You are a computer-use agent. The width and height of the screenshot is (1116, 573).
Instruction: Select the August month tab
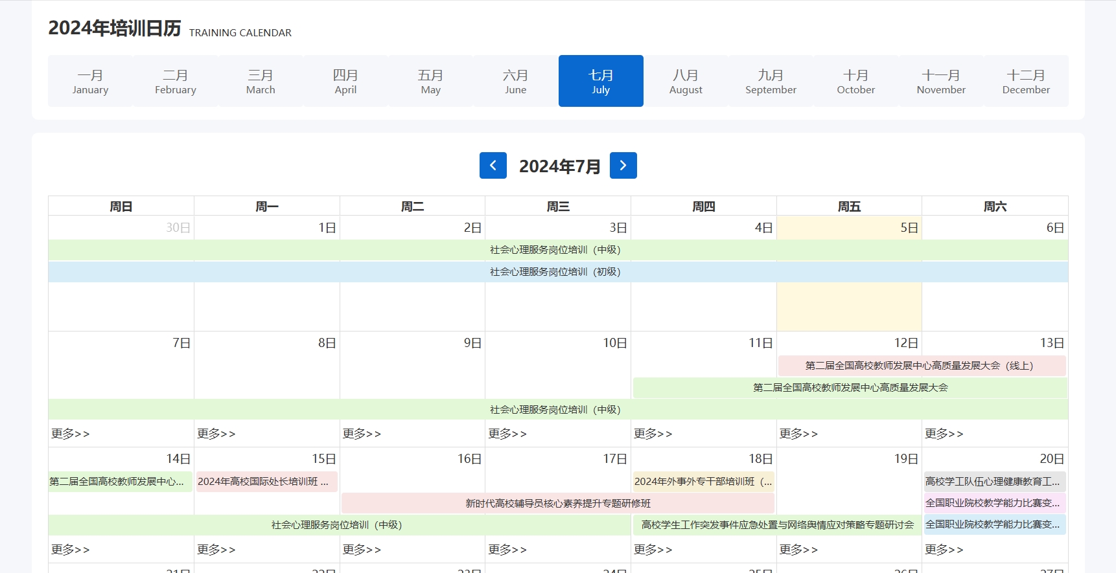686,81
